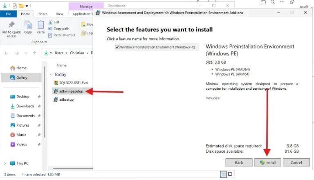Minimize the ADK add-ons installer window
The height and width of the screenshot is (180, 314).
[x=278, y=13]
